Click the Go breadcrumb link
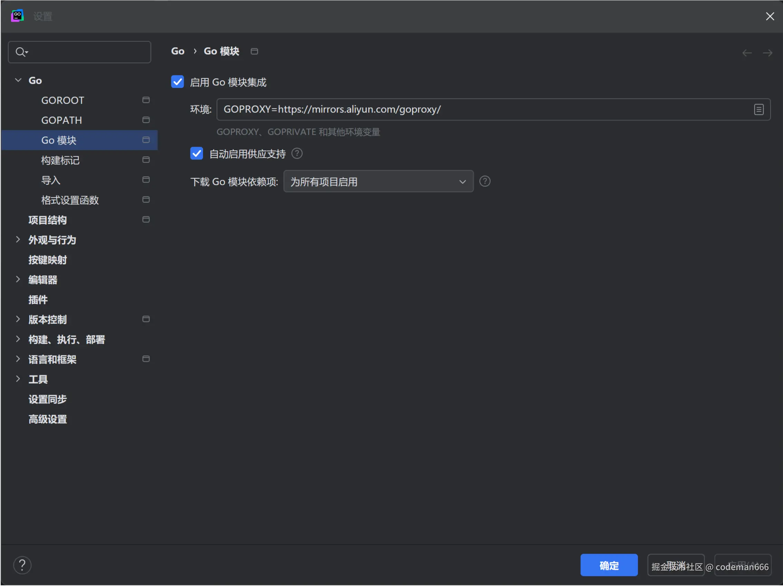Image resolution: width=783 pixels, height=586 pixels. (178, 51)
